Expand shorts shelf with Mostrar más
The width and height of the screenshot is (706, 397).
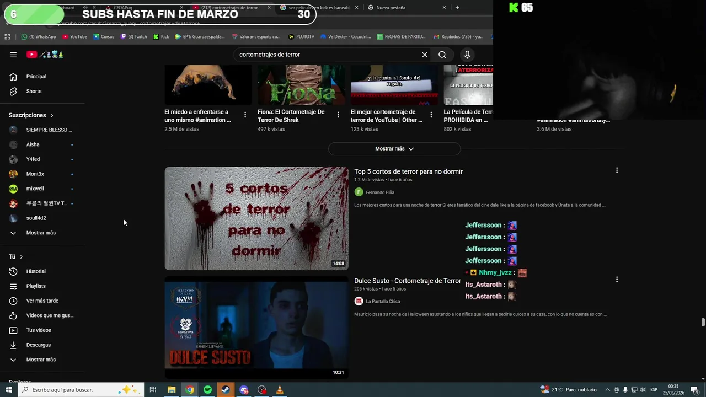(x=394, y=149)
